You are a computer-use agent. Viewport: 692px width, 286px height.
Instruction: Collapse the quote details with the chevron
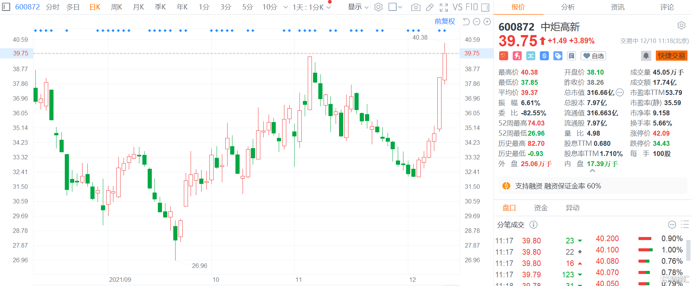[592, 171]
